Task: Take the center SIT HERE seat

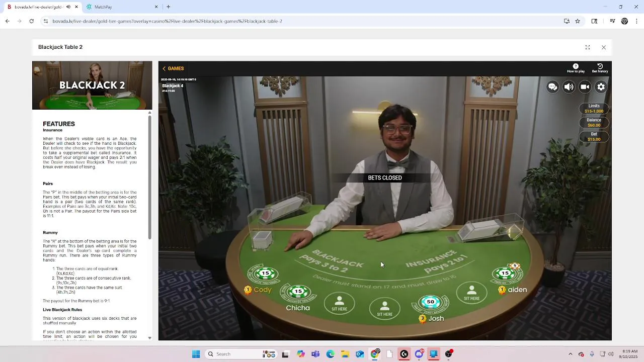Action: (384, 309)
